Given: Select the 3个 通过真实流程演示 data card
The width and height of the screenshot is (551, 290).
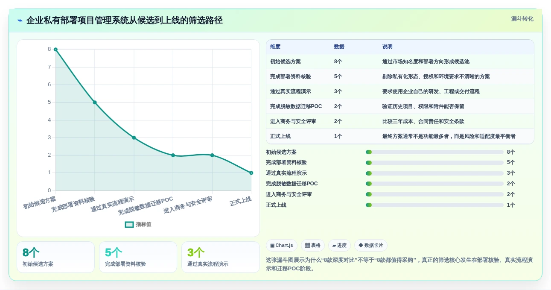Looking at the screenshot, I should [221, 257].
